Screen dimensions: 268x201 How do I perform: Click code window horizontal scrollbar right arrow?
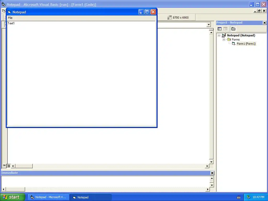click(207, 166)
